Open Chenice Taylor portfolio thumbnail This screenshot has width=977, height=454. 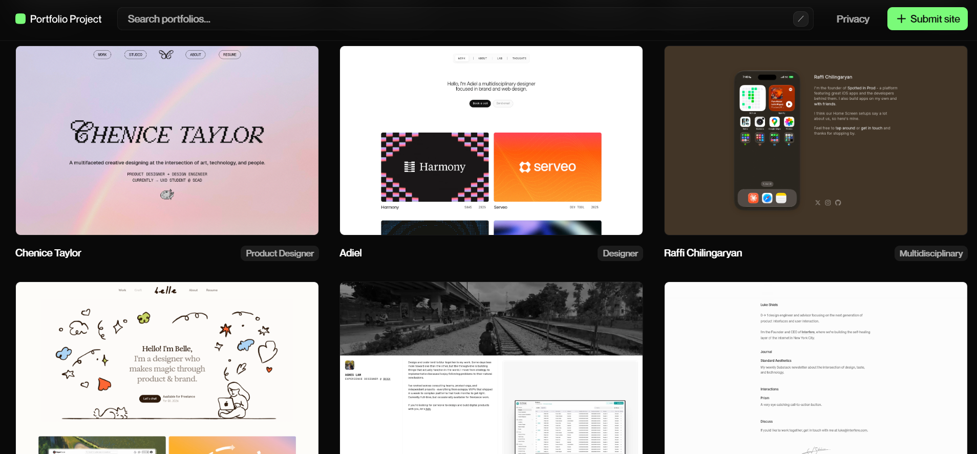coord(167,140)
